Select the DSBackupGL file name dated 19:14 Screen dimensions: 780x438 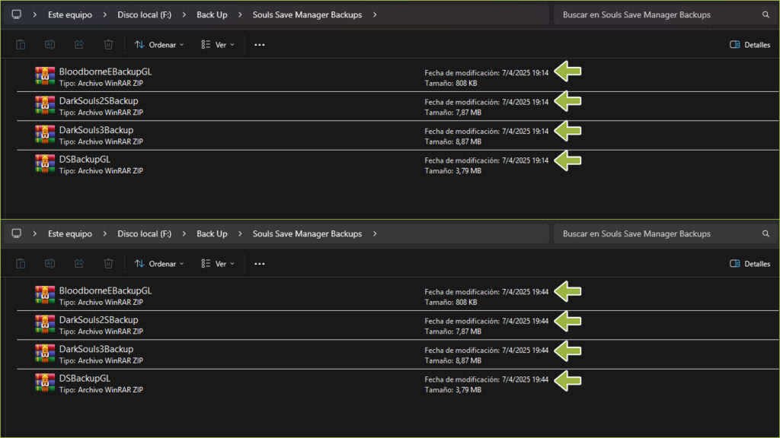pyautogui.click(x=85, y=160)
